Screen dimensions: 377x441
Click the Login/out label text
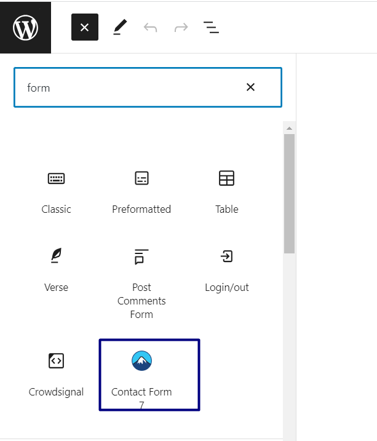226,287
